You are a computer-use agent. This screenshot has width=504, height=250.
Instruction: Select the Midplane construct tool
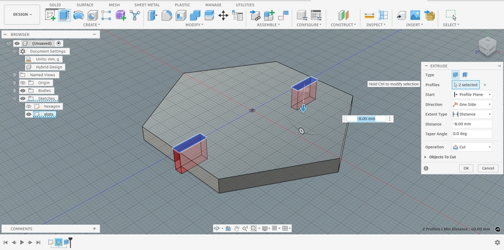pos(343,15)
